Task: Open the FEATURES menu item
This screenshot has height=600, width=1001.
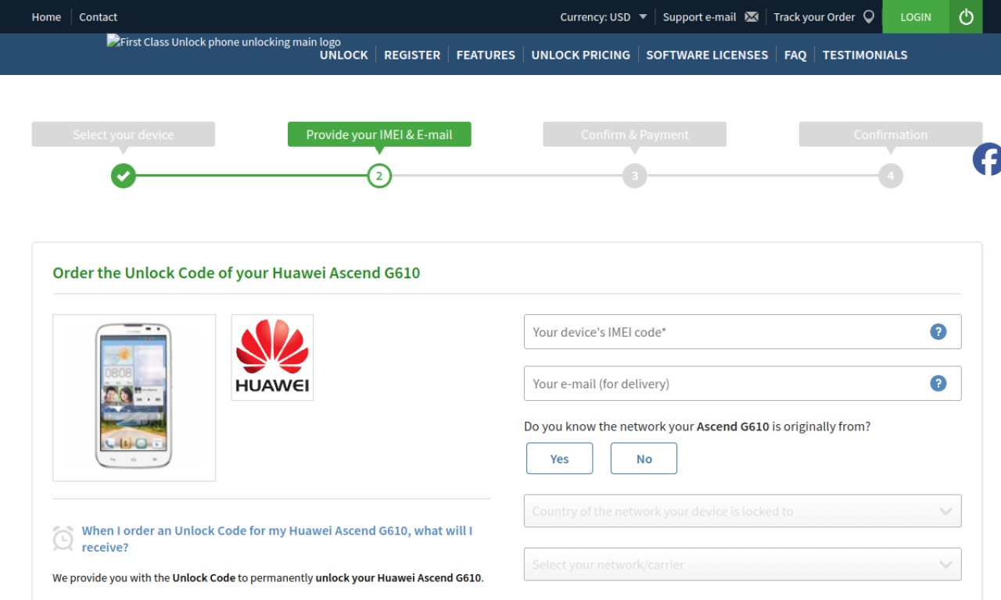Action: coord(486,55)
